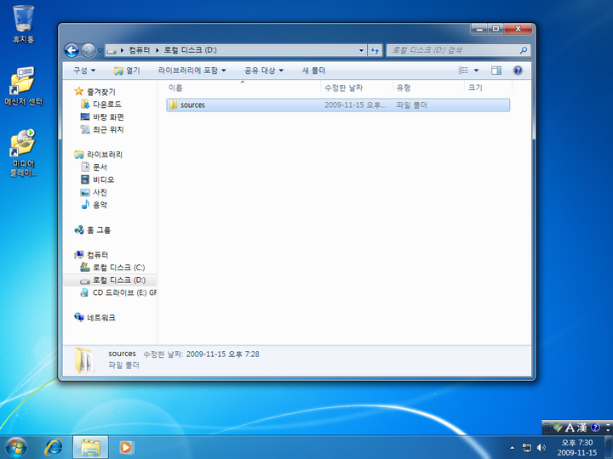Click the Show desktop button
613x459 pixels.
[609, 447]
